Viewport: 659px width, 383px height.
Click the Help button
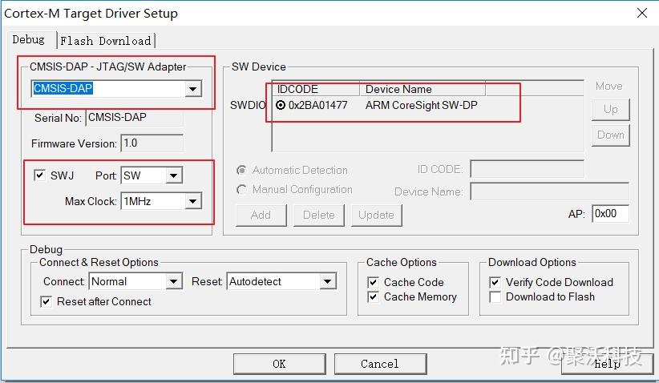pyautogui.click(x=606, y=364)
